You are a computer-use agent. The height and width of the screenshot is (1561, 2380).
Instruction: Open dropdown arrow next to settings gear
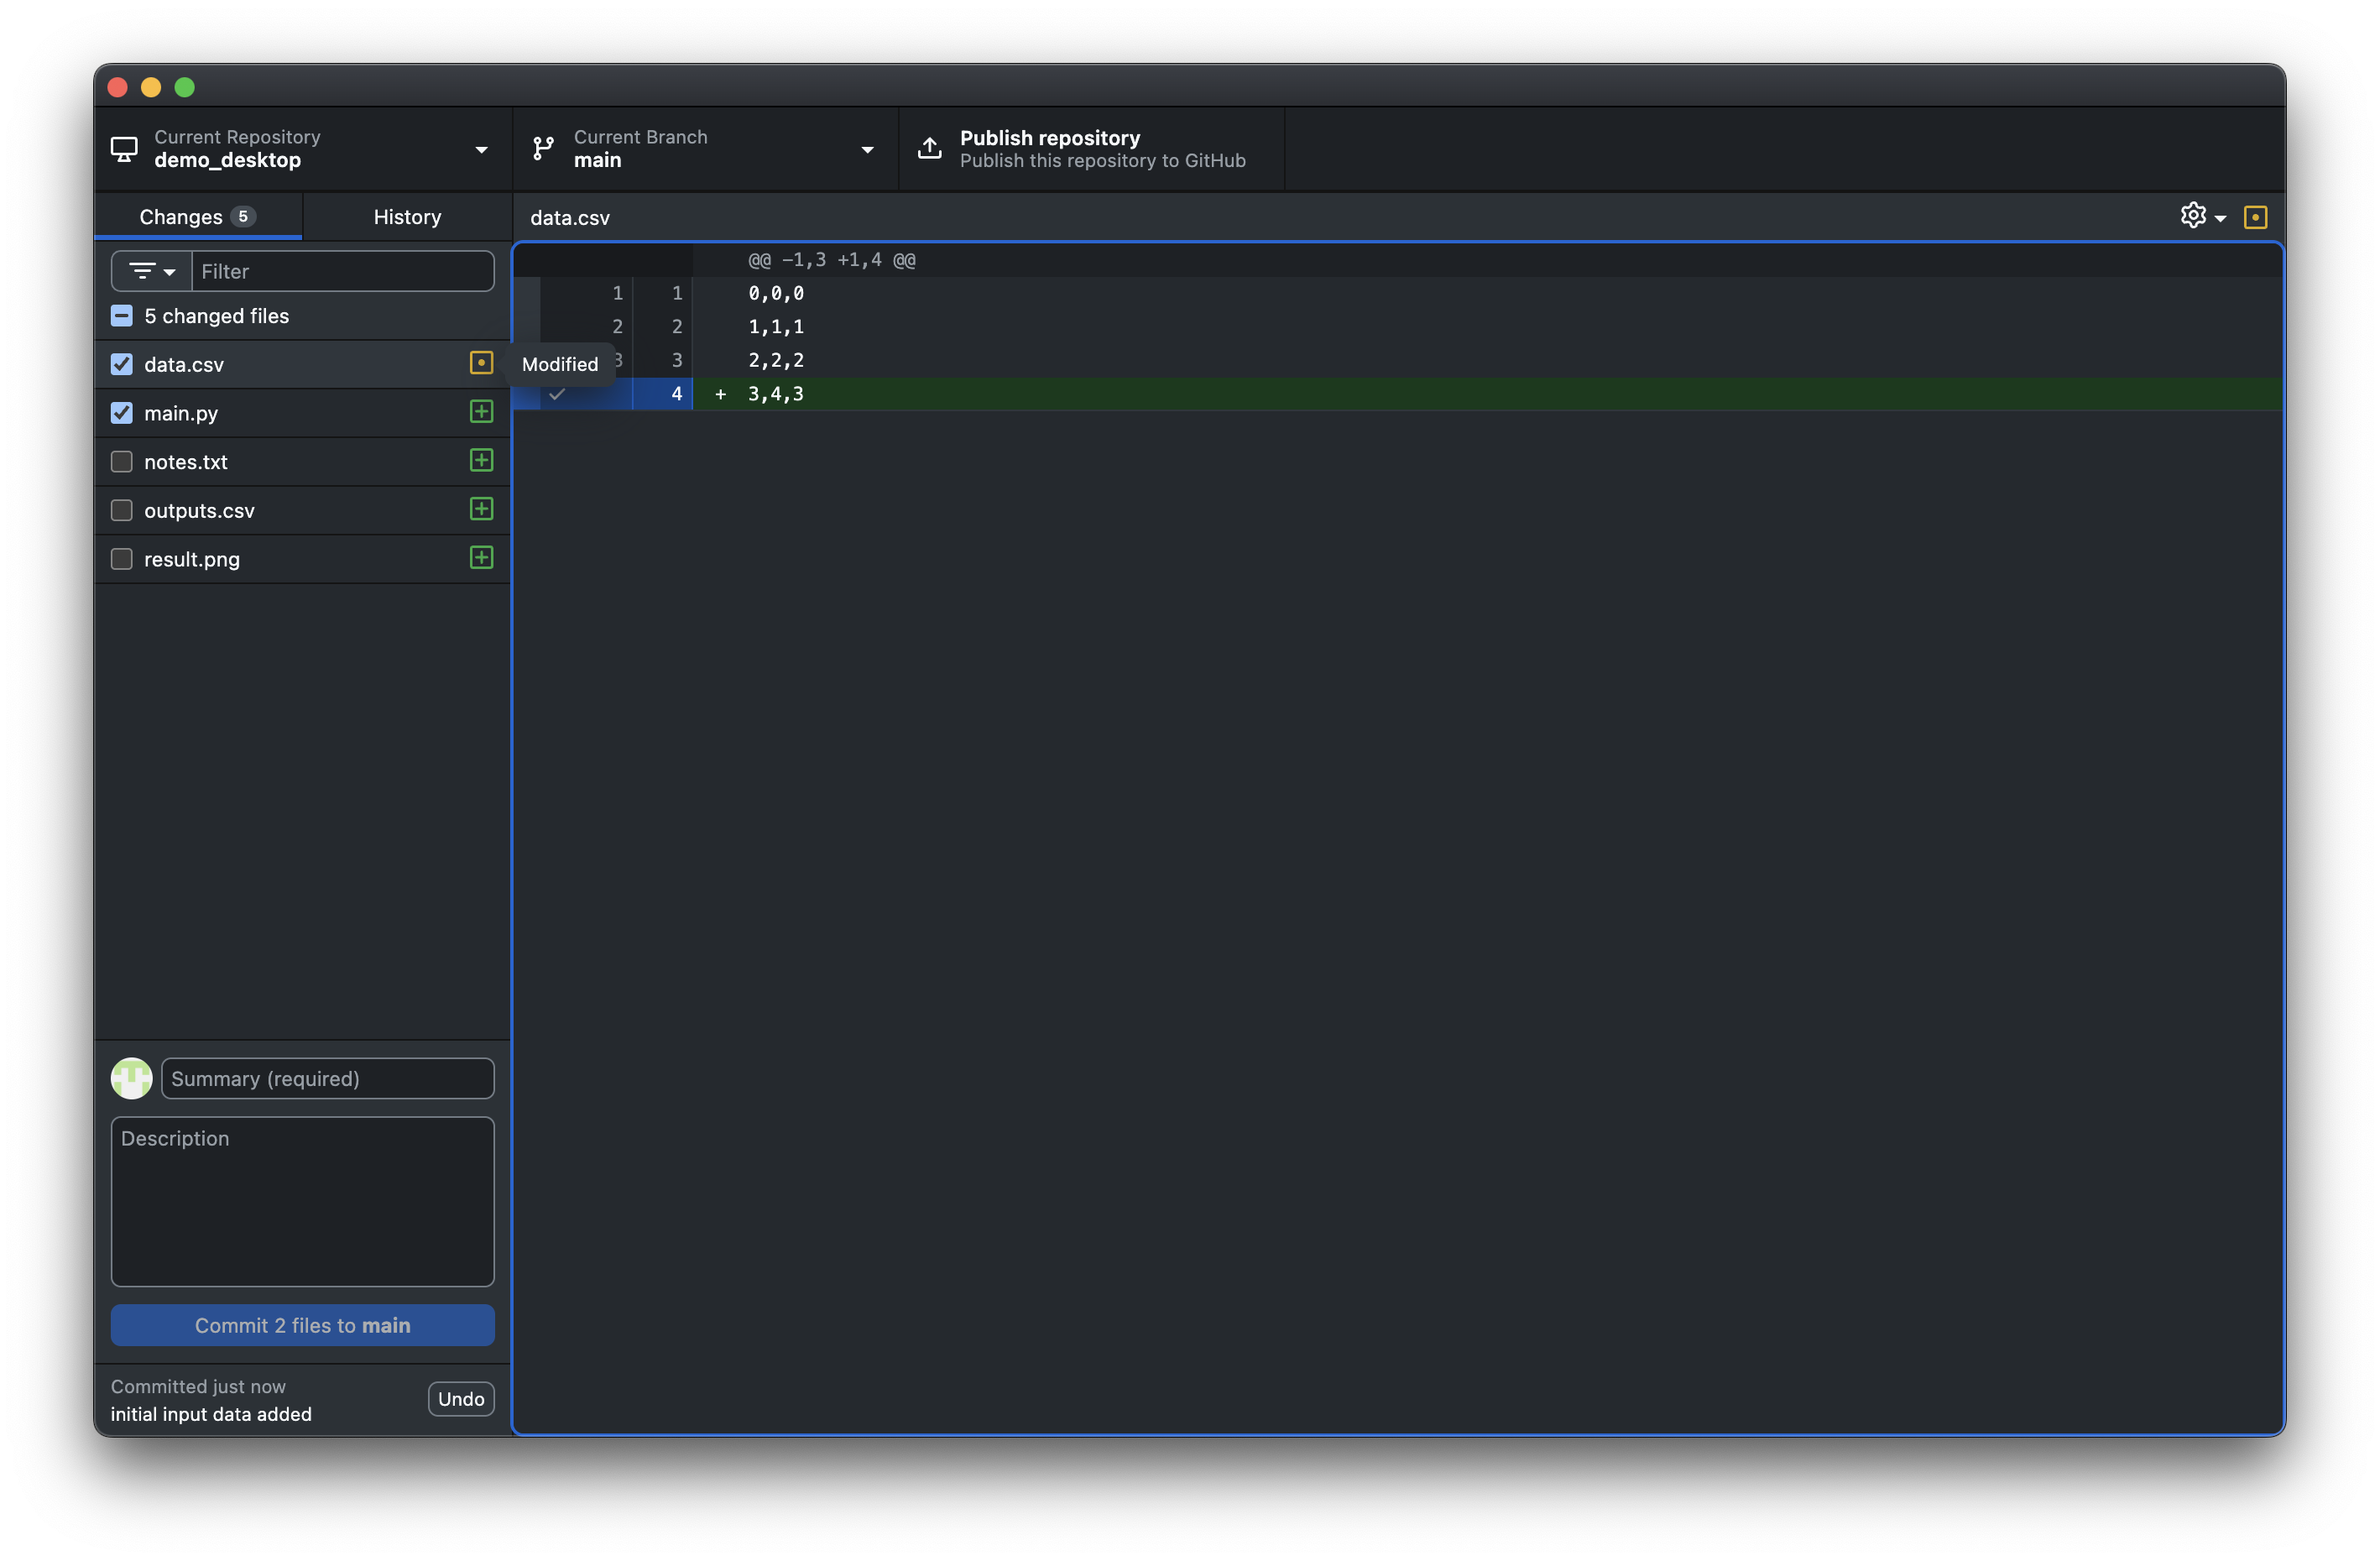[2221, 218]
